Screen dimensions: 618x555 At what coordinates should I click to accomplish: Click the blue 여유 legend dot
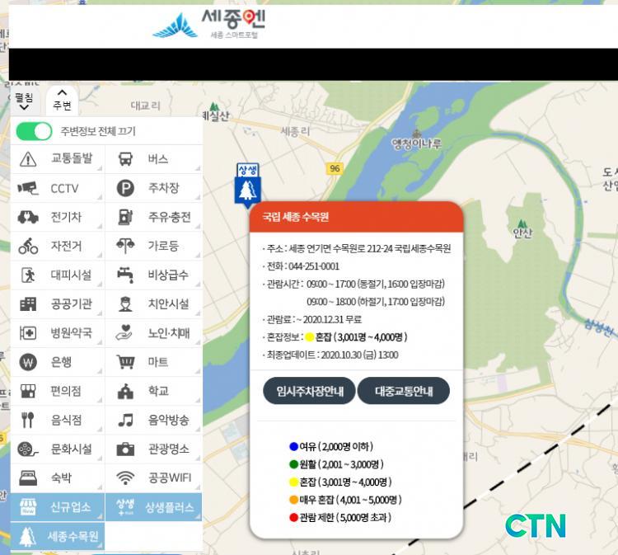(x=293, y=446)
